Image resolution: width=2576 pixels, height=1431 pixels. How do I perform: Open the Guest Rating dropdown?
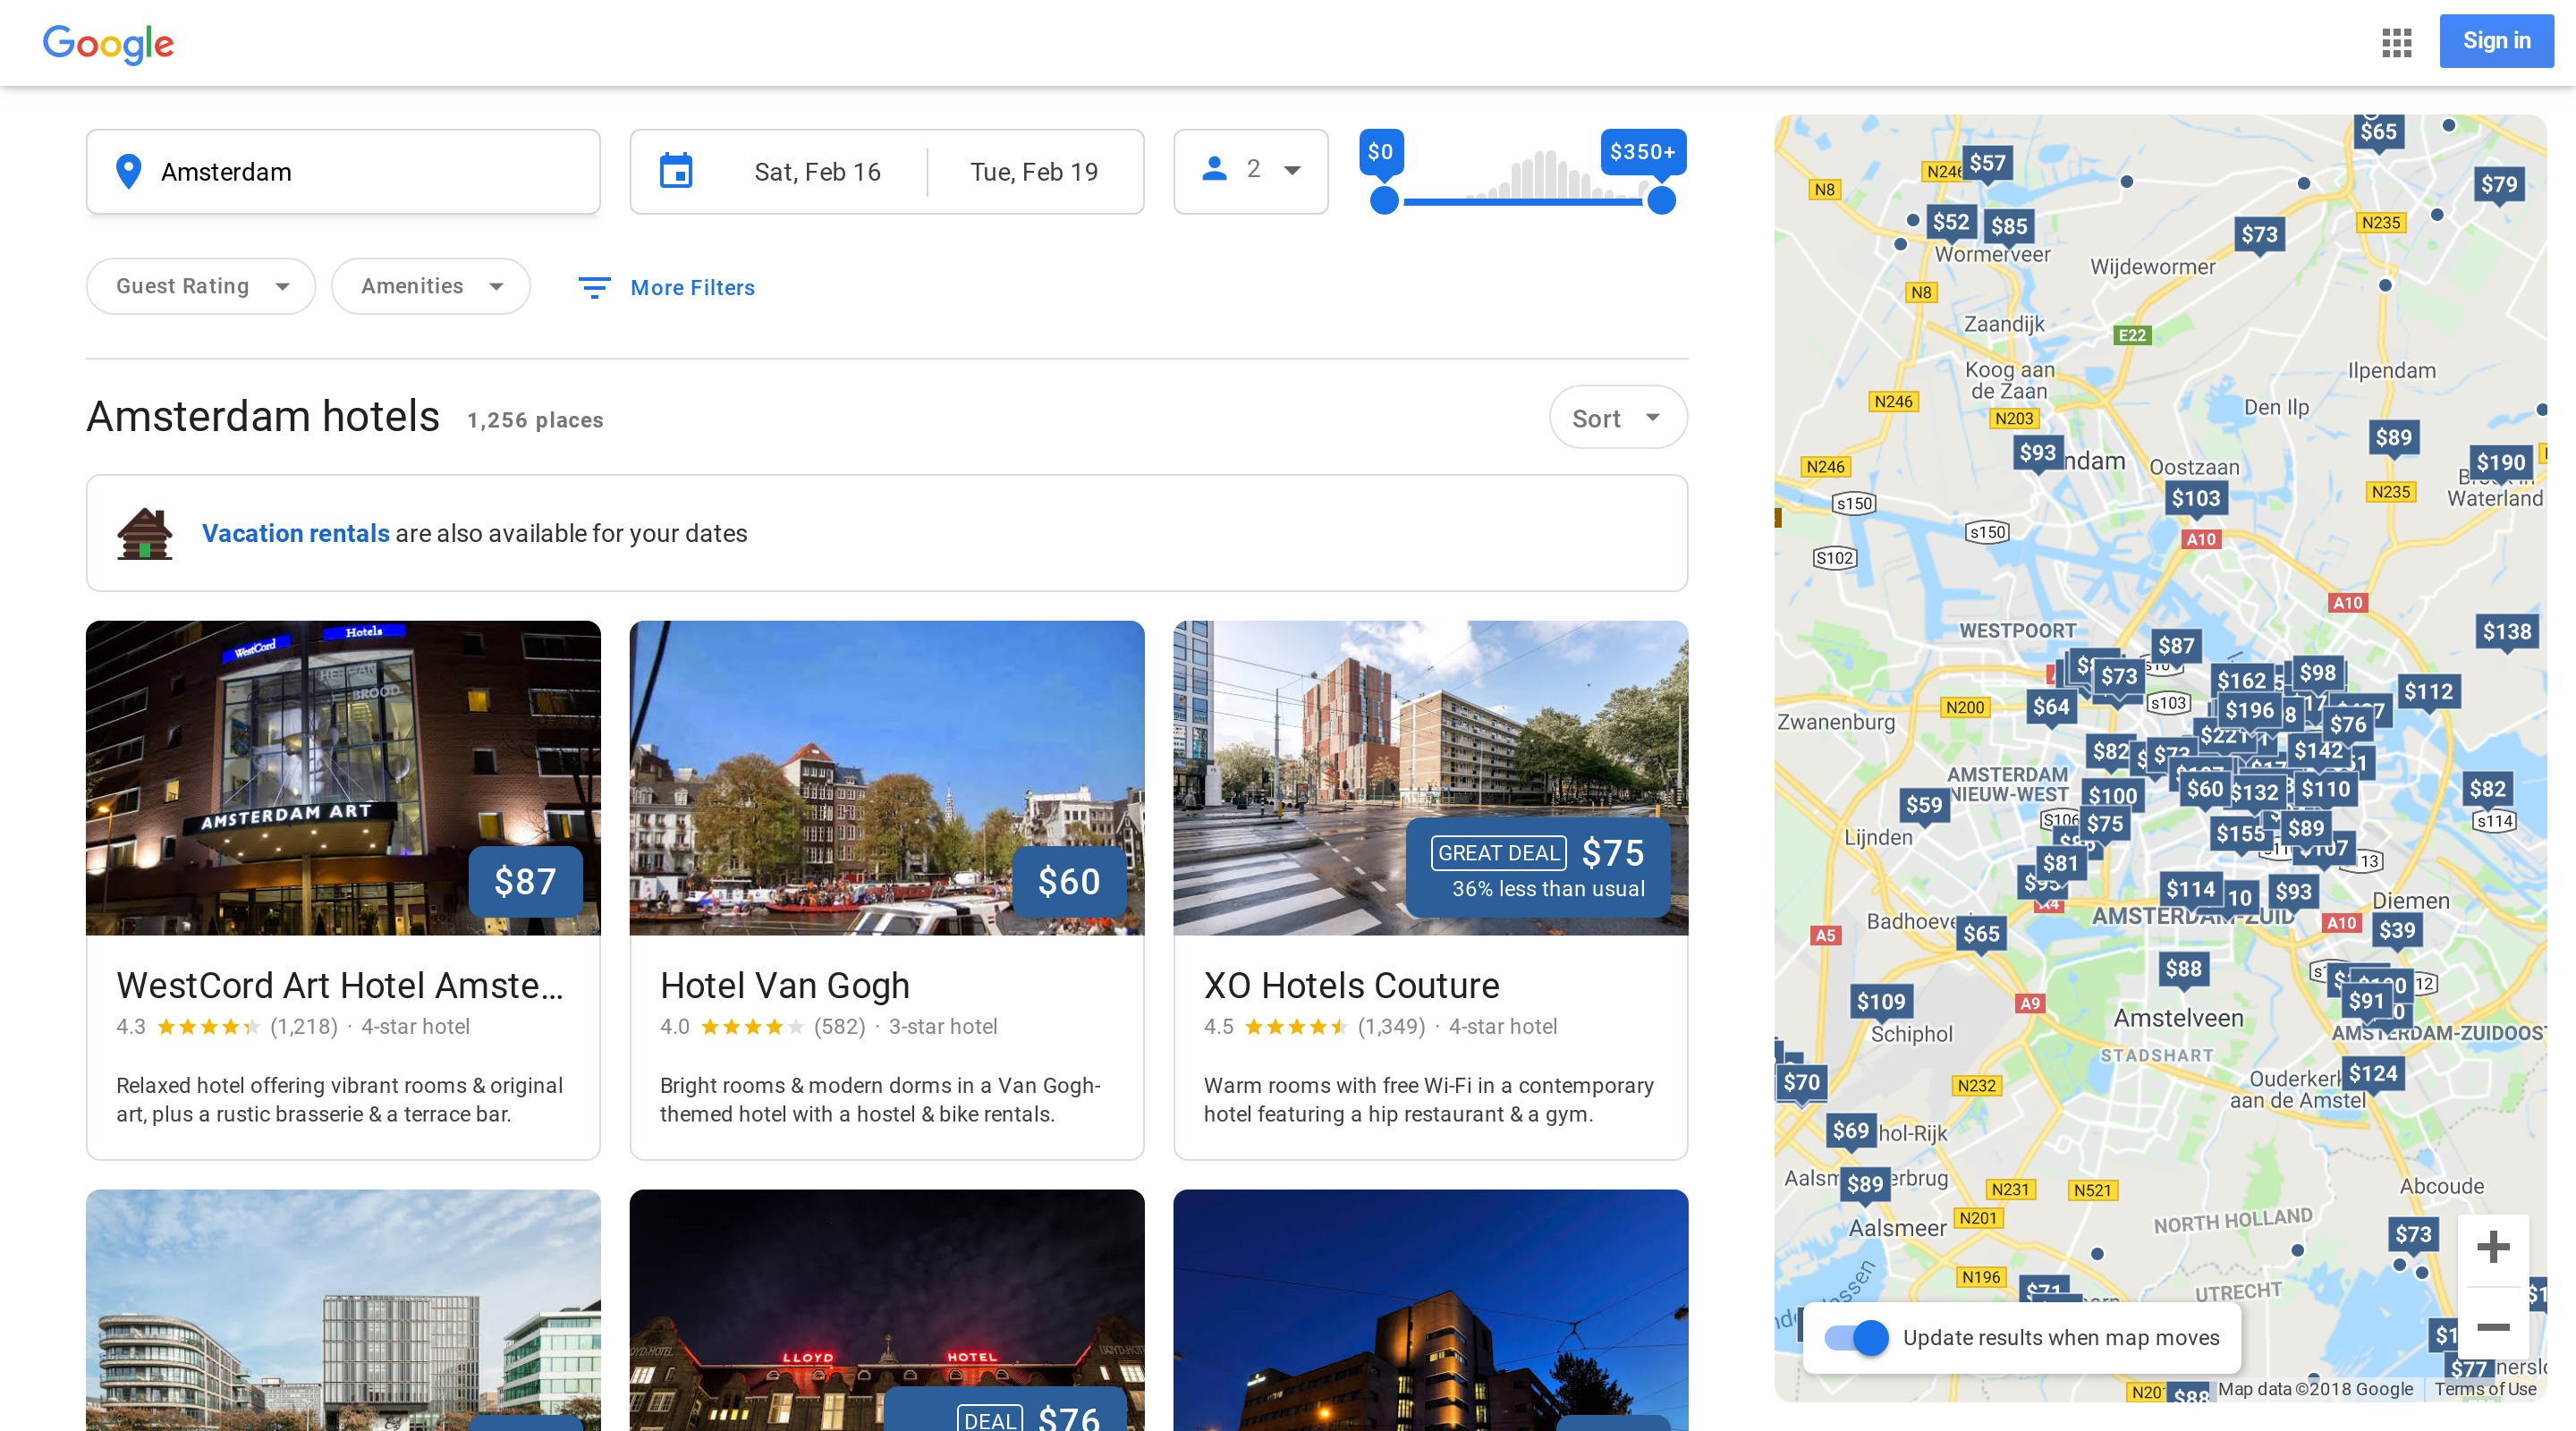pos(201,287)
